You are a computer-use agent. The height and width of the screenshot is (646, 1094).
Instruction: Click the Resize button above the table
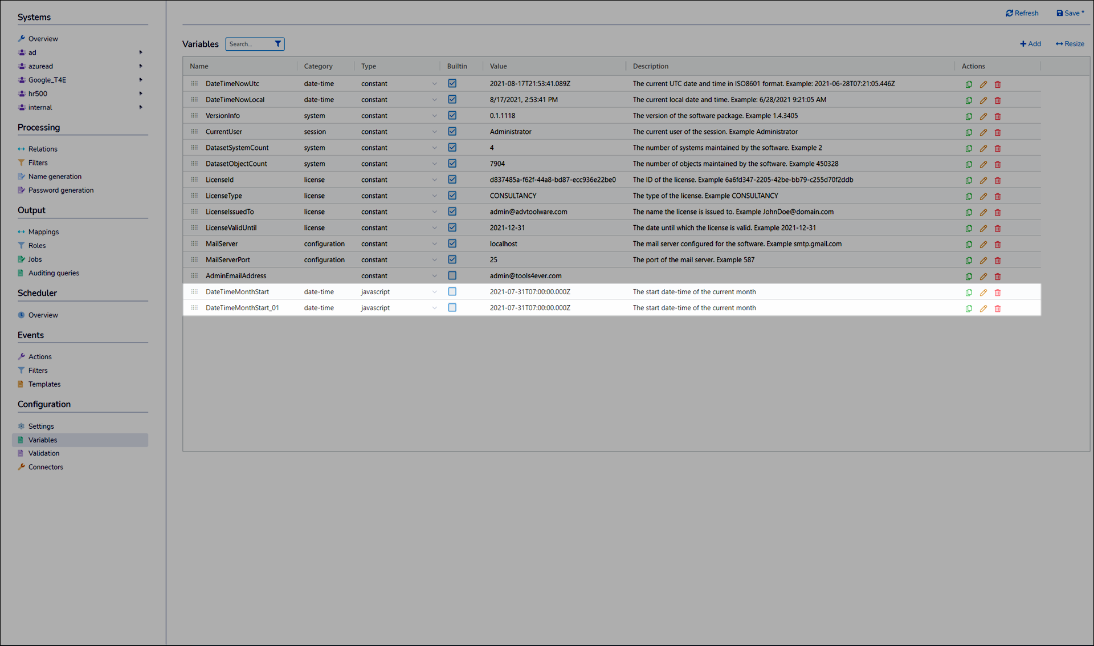coord(1069,44)
